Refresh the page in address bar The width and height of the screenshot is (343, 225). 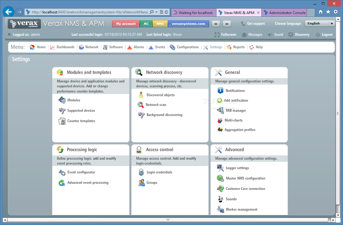coord(166,12)
